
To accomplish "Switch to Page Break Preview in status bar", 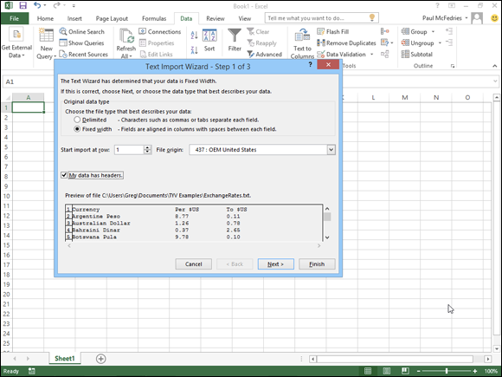I will point(405,371).
